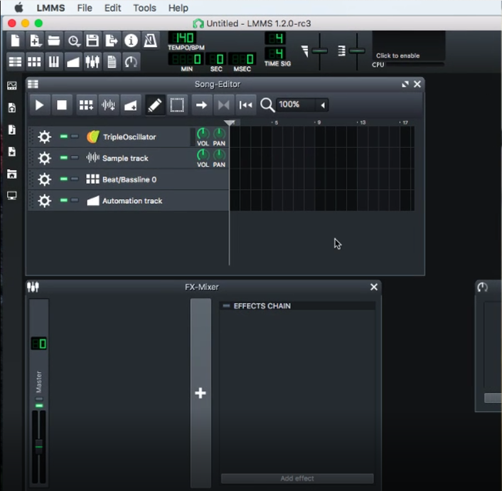This screenshot has height=491, width=502.
Task: Open Sample track gear menu
Action: pyautogui.click(x=45, y=158)
